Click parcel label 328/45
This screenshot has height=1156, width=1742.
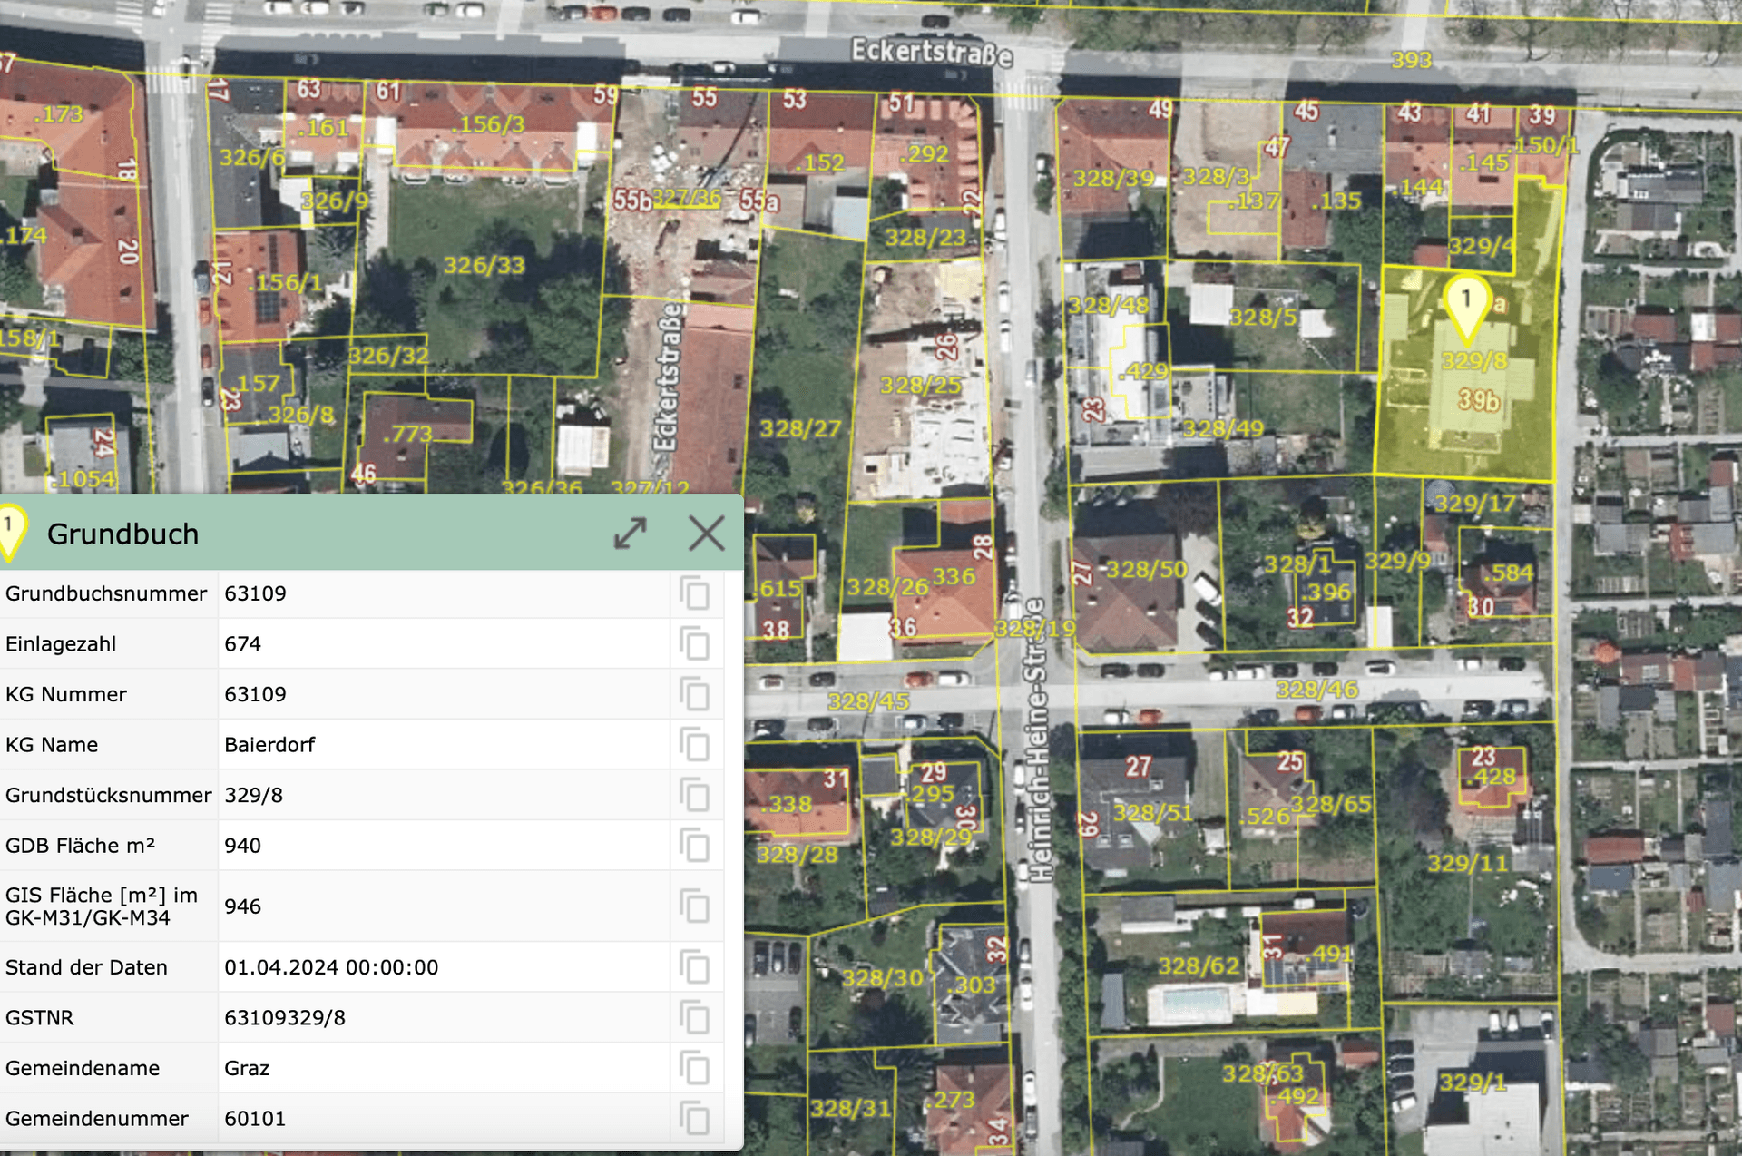point(868,701)
